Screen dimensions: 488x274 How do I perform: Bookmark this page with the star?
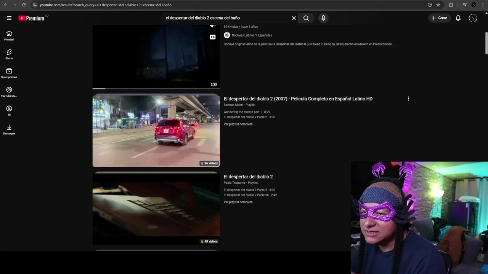click(x=438, y=5)
